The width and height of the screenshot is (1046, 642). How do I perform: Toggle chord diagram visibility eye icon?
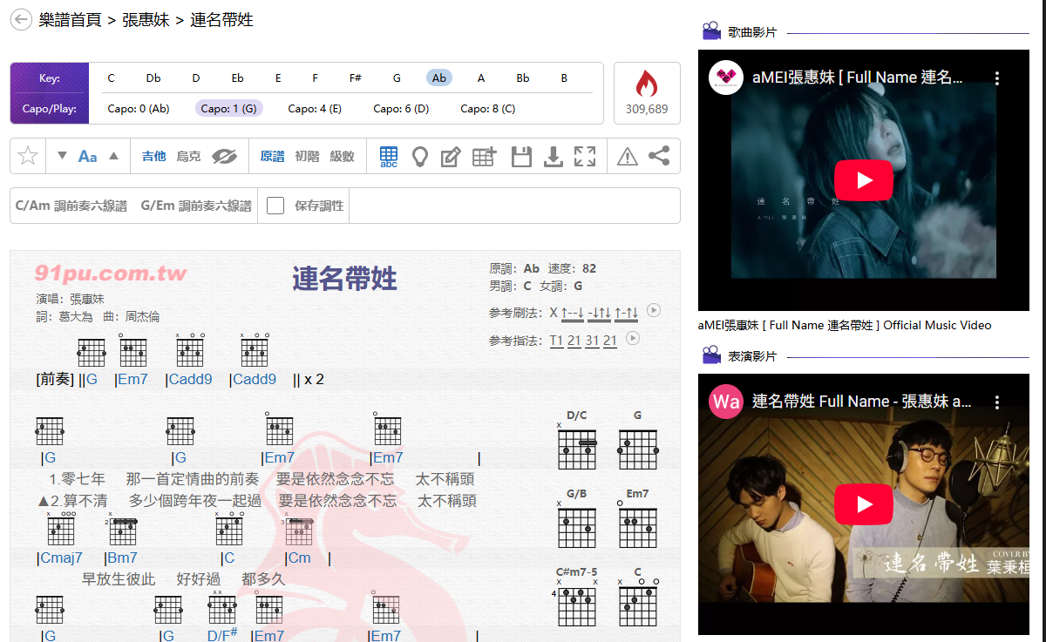pos(224,157)
